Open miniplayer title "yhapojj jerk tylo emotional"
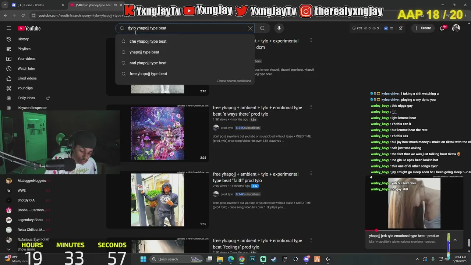Image resolution: width=471 pixels, height=265 pixels. coord(404,236)
